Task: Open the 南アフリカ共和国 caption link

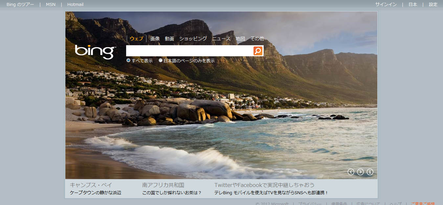Action: [163, 185]
